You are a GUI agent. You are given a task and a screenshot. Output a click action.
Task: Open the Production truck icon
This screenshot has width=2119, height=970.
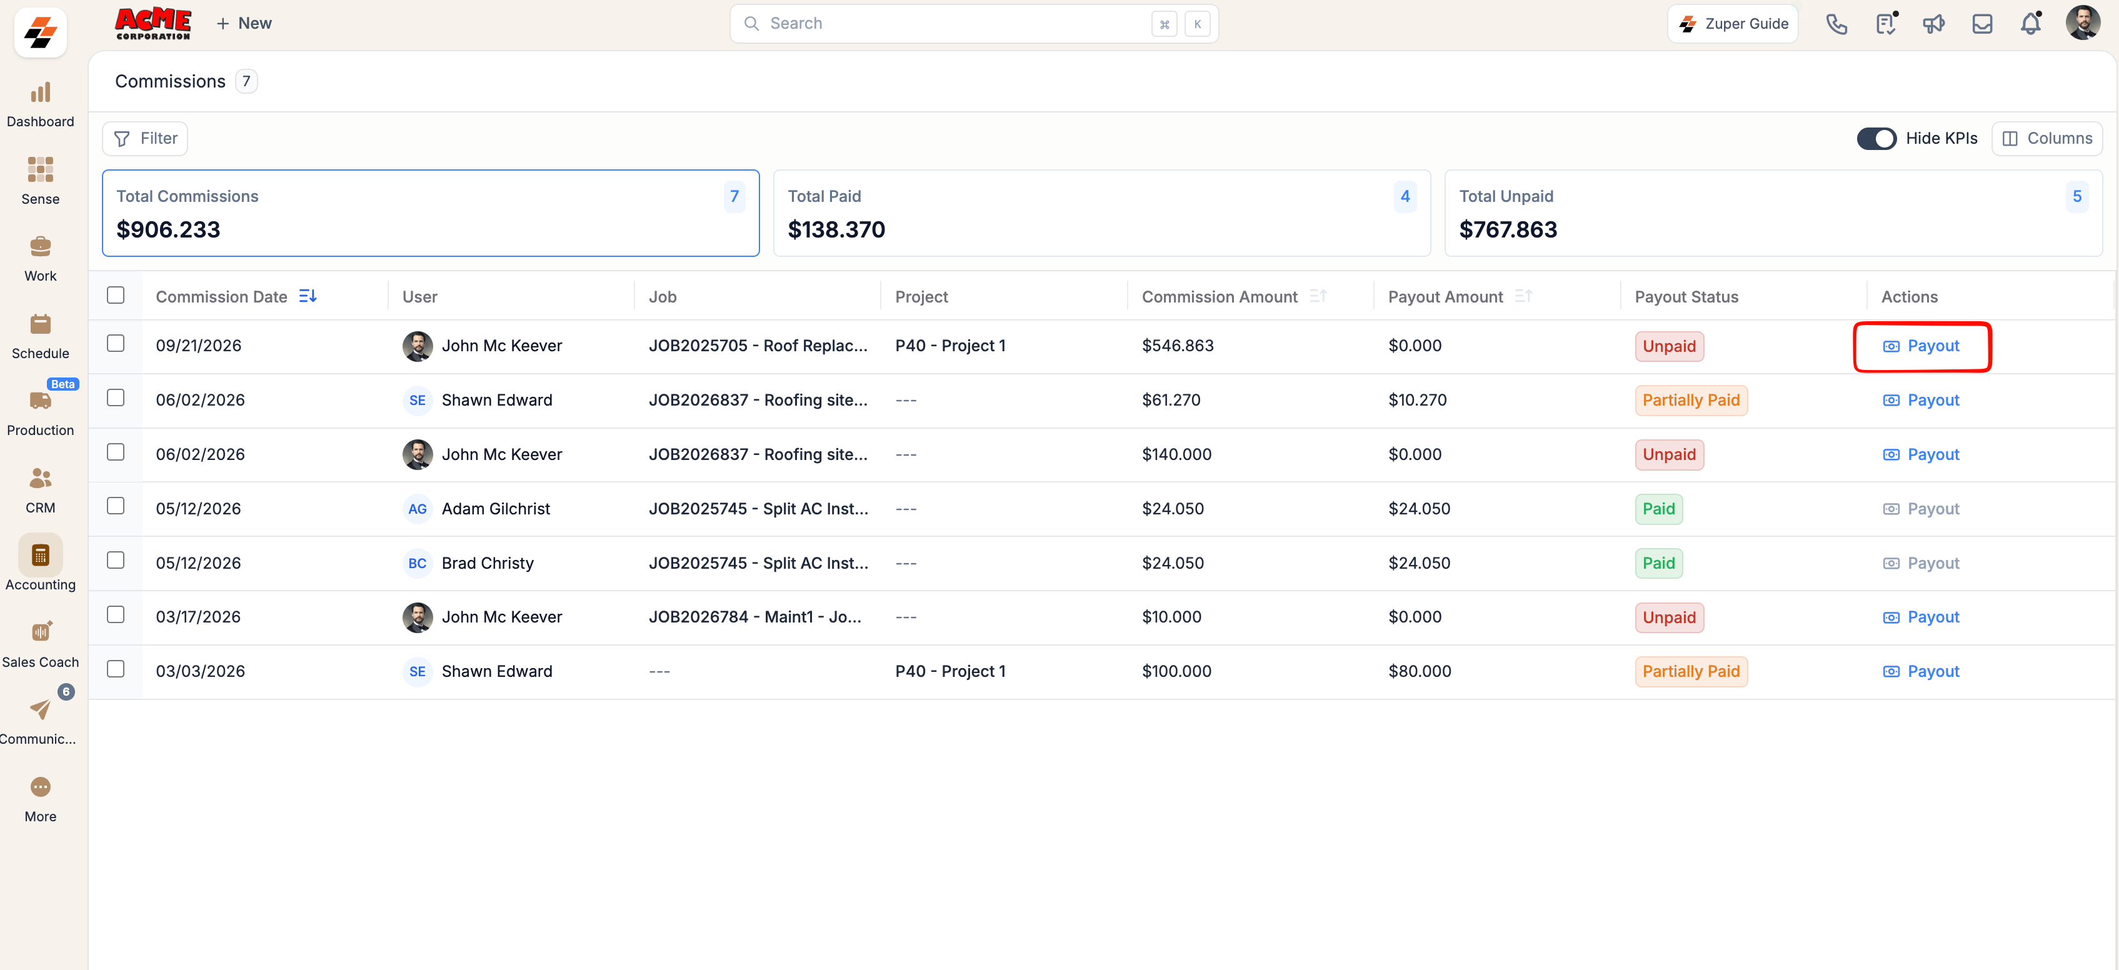click(x=40, y=401)
